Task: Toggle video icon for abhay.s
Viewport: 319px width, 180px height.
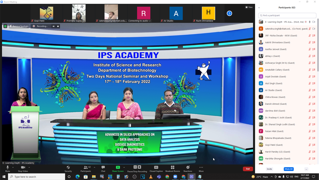Action: [x=314, y=56]
